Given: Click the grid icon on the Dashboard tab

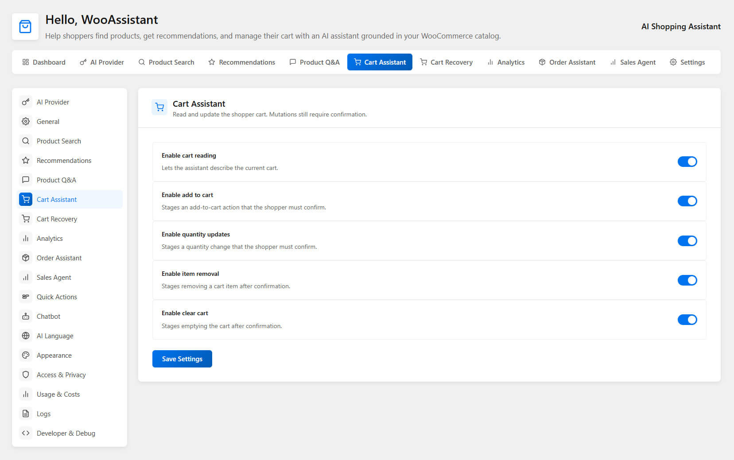Looking at the screenshot, I should [26, 62].
